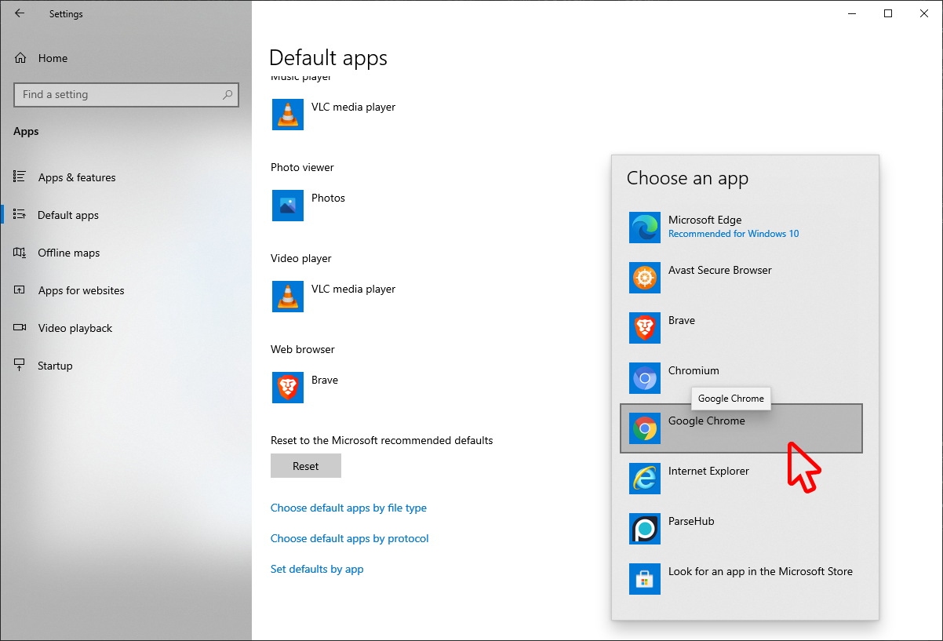Click the Brave icon in Choose an app list
Viewport: 943px width, 641px height.
pyautogui.click(x=645, y=328)
